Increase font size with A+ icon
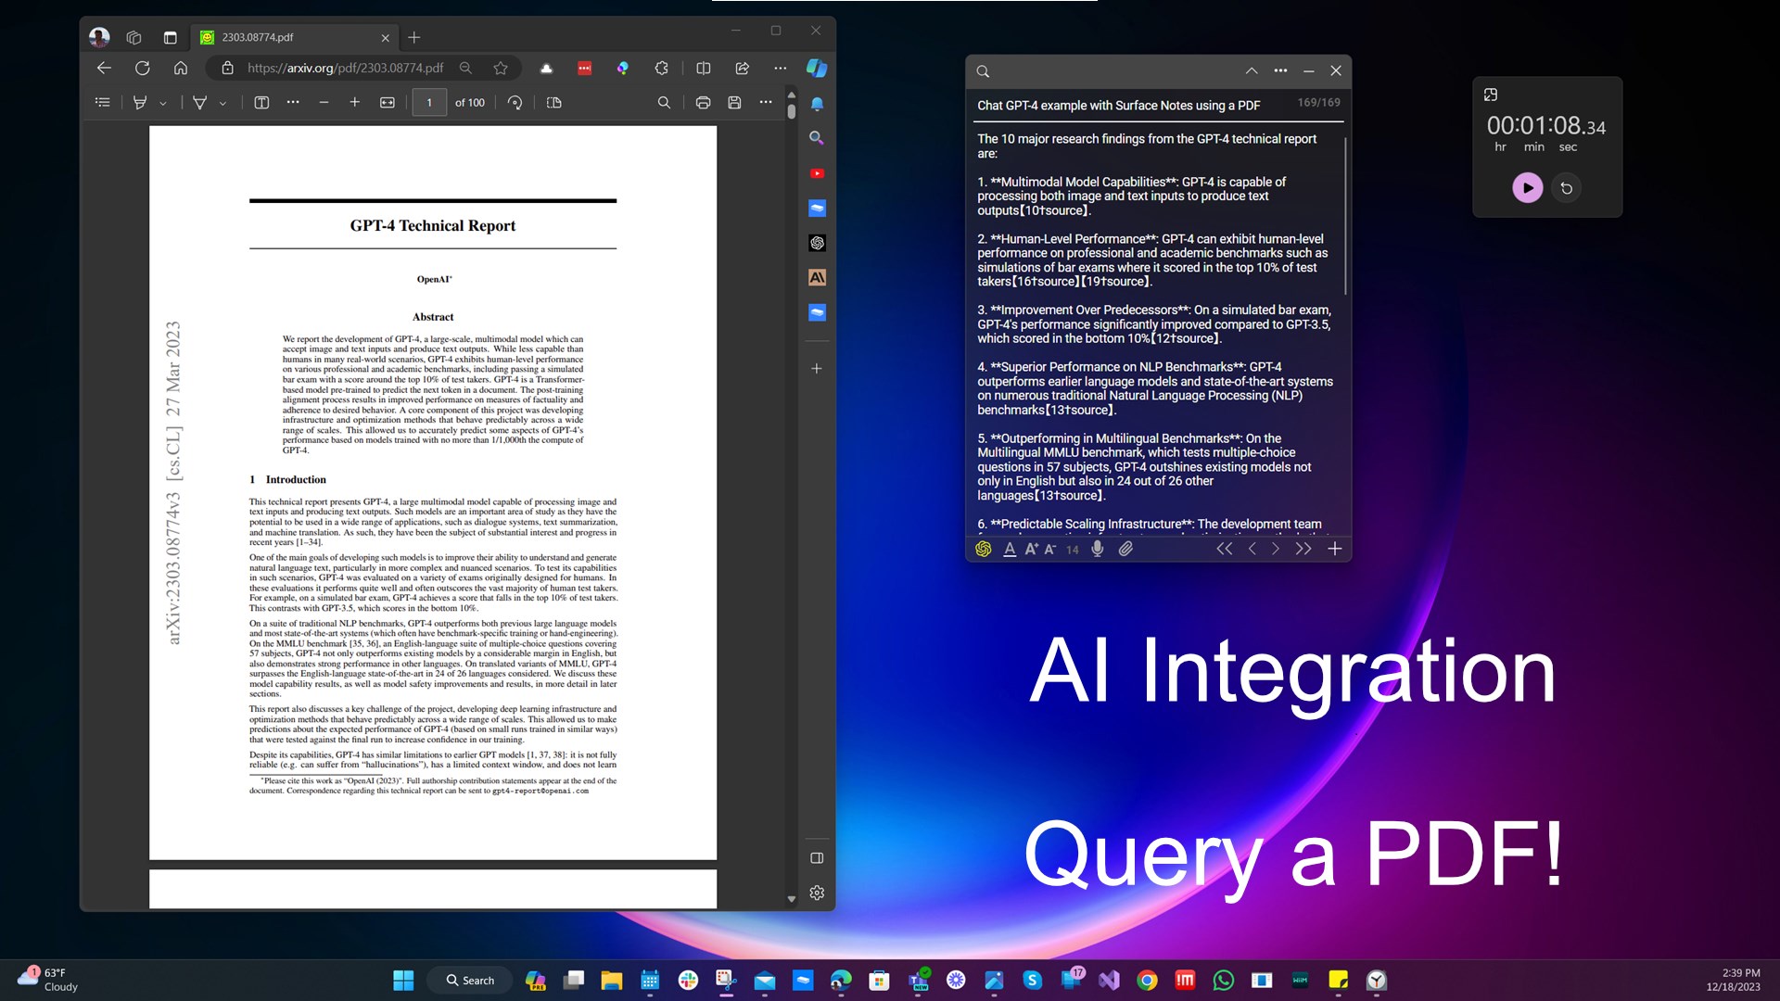 pyautogui.click(x=1031, y=549)
